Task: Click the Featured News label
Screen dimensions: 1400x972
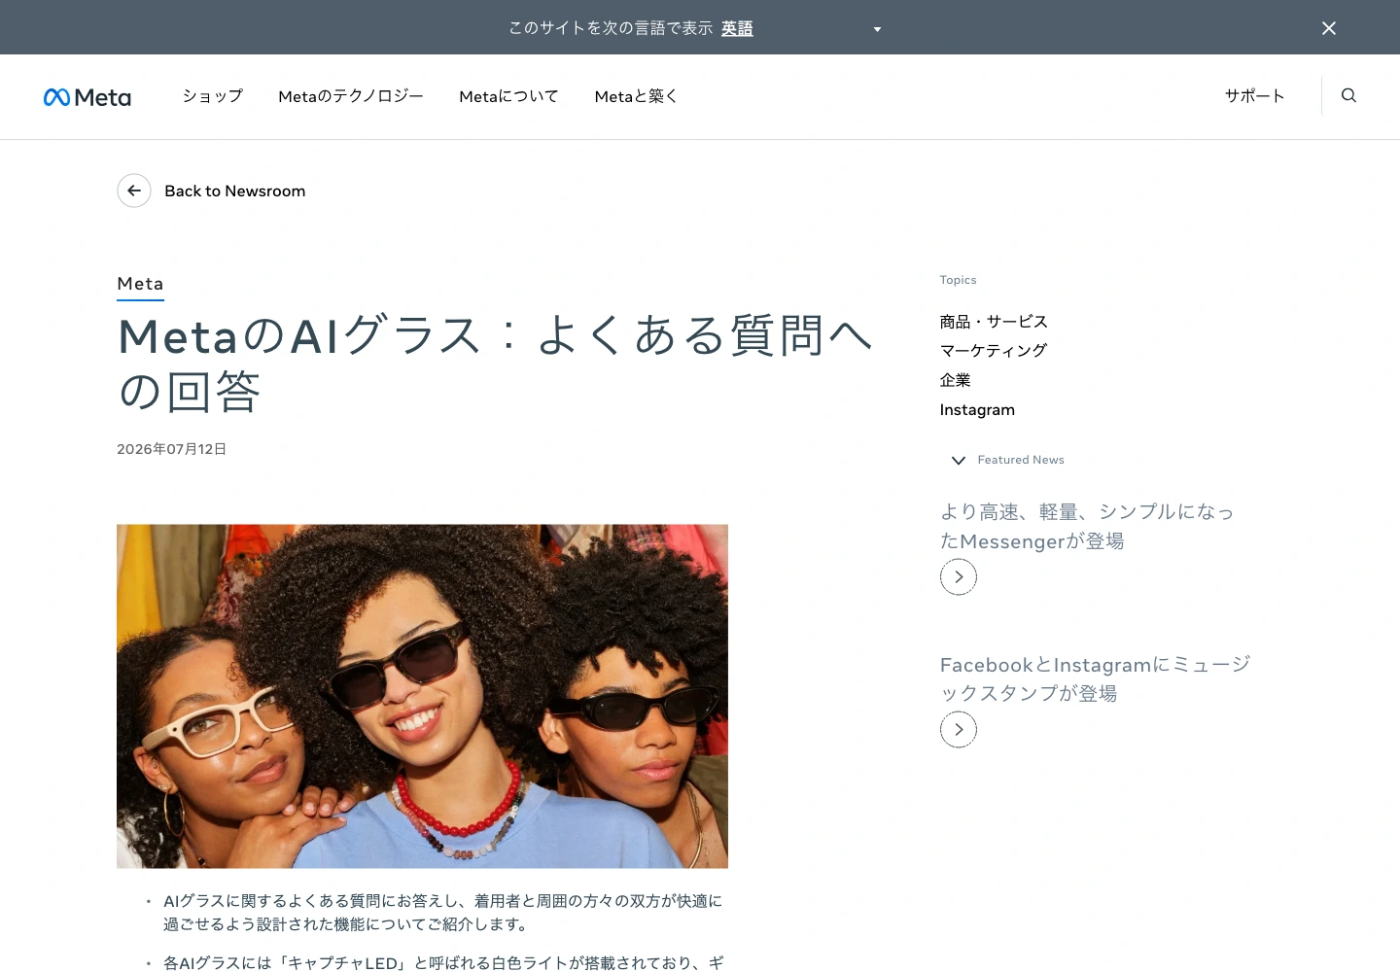Action: [1021, 460]
